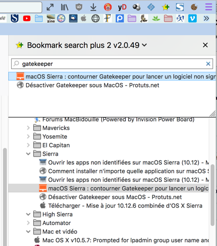
Task: Open the blue P bookmark
Action: [x=120, y=19]
